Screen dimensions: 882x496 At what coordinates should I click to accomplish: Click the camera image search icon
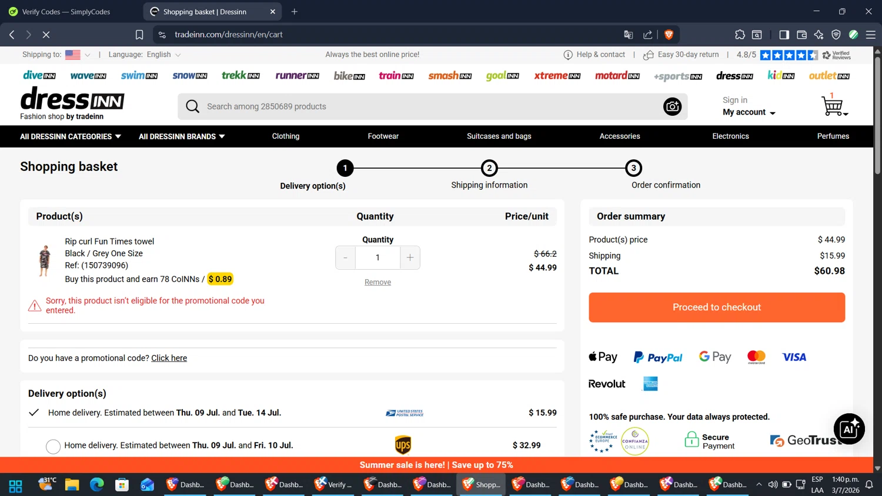[x=672, y=106]
